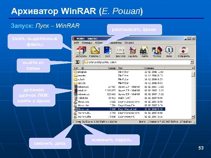Viewport: 211px width, 158px height.
Task: Open the Справка menu
Action: (129, 43)
